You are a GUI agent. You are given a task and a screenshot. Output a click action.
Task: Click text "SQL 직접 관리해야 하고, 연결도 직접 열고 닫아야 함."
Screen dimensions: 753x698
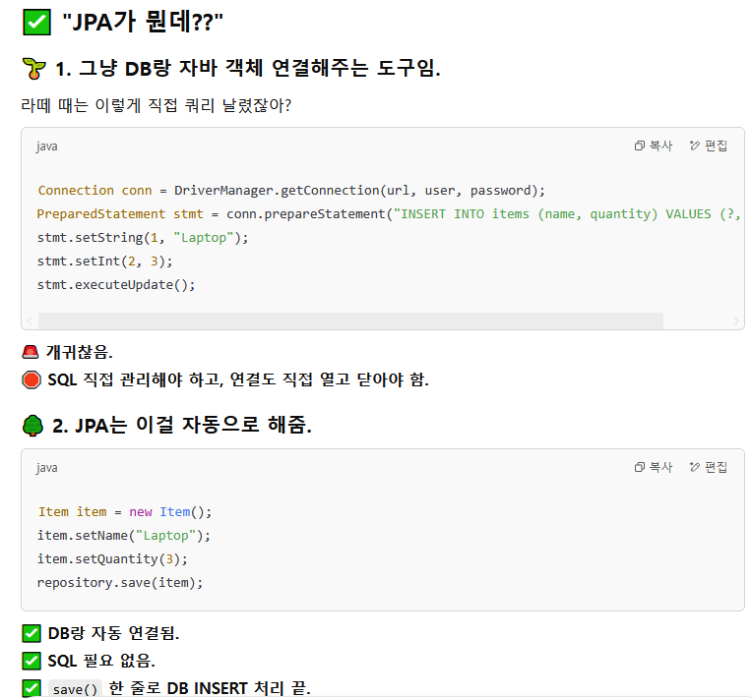pos(238,379)
